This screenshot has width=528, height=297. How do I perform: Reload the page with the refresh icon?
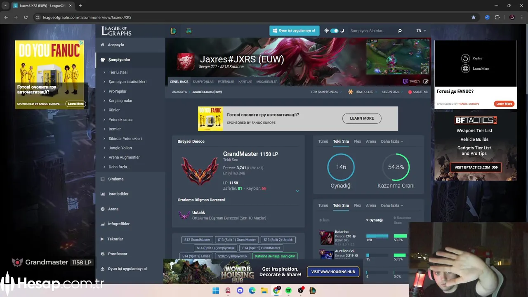coord(26,17)
